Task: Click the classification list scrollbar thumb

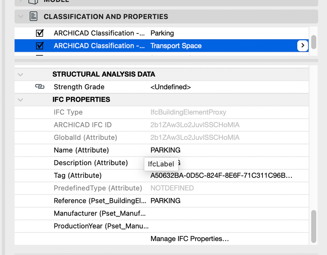Action: click(x=314, y=42)
